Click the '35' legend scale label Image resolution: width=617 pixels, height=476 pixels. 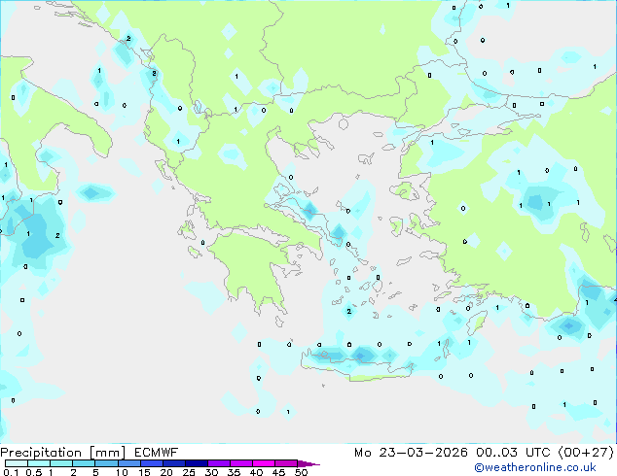(x=234, y=472)
